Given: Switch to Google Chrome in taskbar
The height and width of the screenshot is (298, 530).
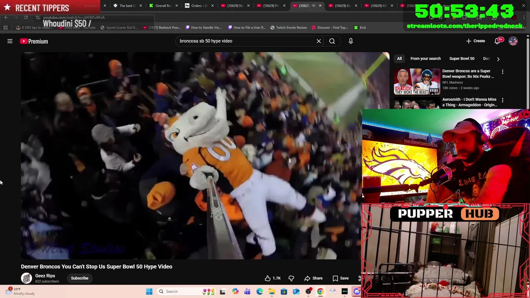Looking at the screenshot, I should [320, 291].
